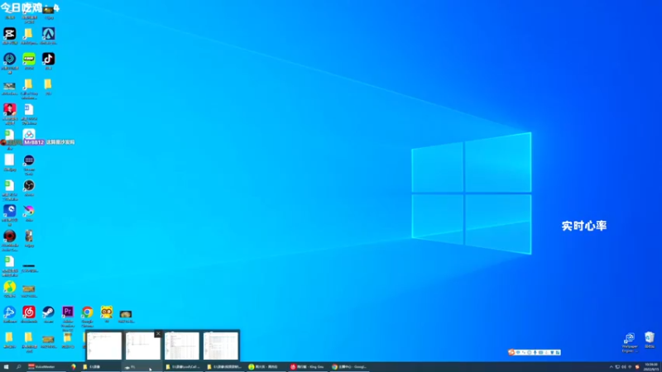Switch to the first File Explorer taskbar window

pyautogui.click(x=99, y=367)
